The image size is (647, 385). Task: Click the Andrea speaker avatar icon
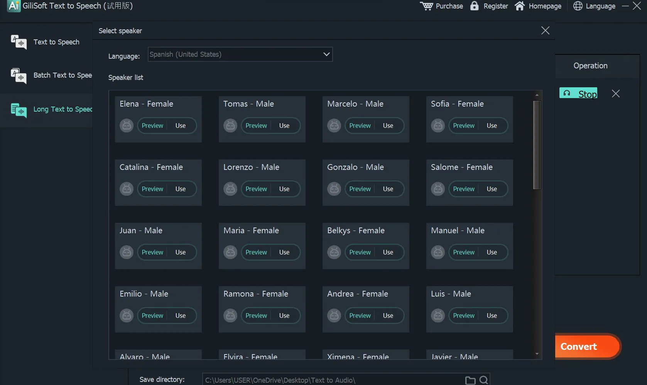tap(334, 315)
